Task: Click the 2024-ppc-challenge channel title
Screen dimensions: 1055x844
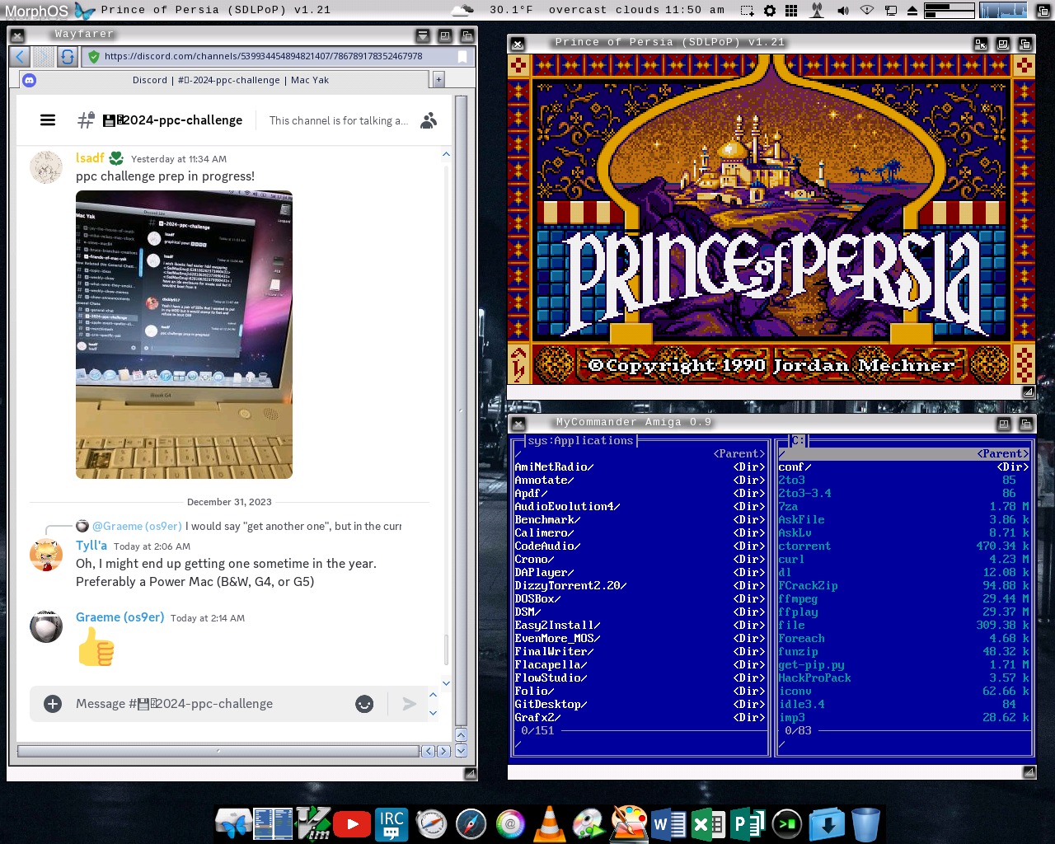Action: point(173,120)
